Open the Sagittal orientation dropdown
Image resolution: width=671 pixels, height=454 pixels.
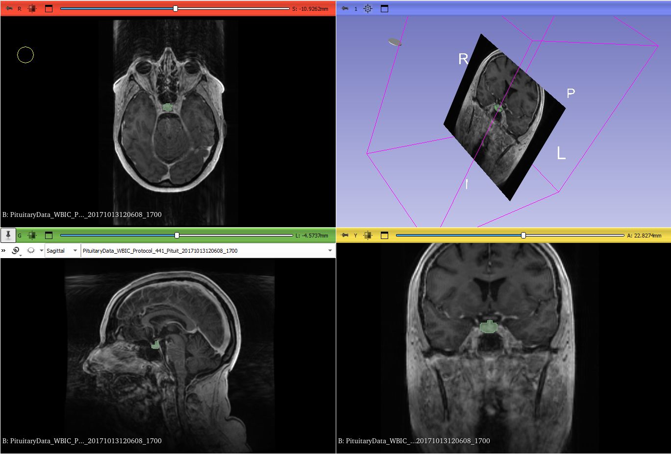(x=62, y=251)
